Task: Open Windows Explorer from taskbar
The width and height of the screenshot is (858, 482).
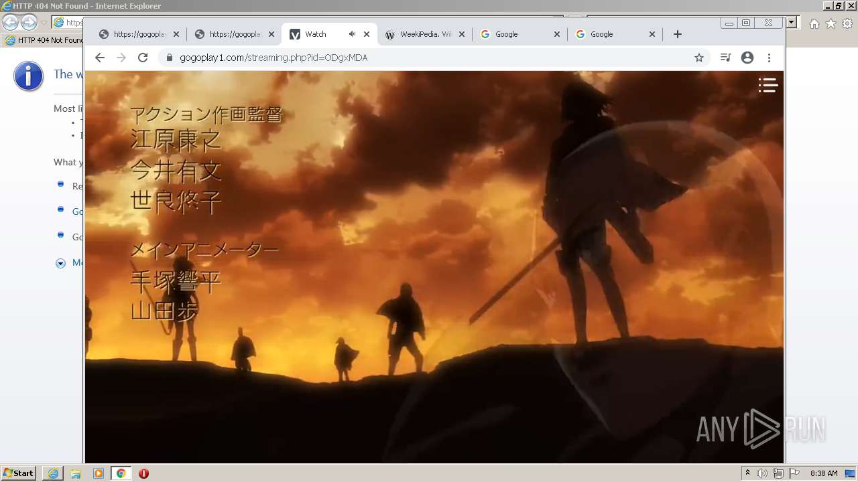Action: 76,473
